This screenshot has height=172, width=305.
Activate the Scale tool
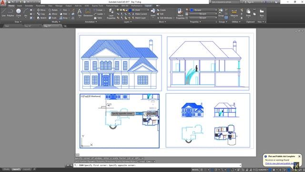[x=52, y=18]
